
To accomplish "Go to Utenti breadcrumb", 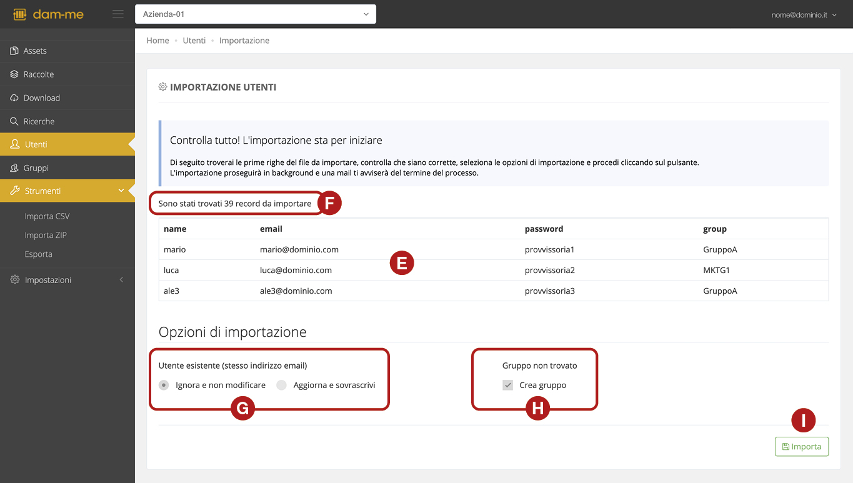I will tap(194, 41).
